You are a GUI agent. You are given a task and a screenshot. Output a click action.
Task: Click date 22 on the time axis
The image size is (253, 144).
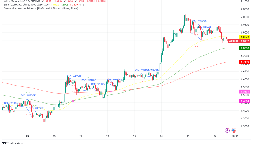[107, 136]
